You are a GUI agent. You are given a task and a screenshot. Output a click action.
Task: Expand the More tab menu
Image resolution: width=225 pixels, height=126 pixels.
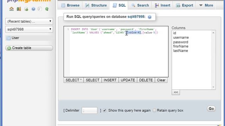206,5
